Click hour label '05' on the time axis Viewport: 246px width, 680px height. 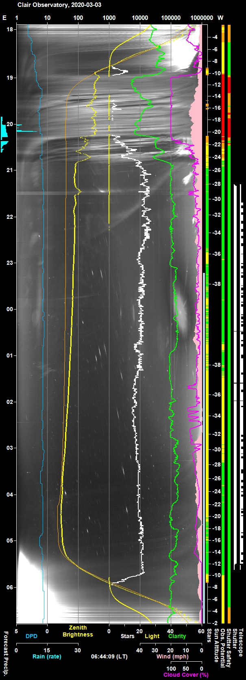point(9,541)
